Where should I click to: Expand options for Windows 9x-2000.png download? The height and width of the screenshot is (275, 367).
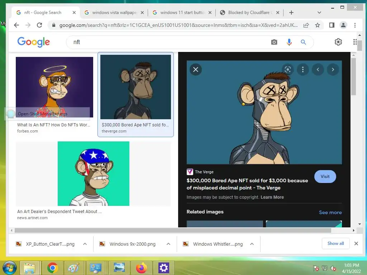[168, 244]
